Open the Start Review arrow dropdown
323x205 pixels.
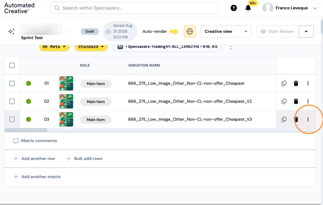(306, 31)
